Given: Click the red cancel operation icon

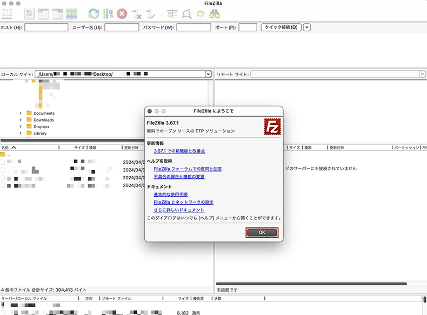Looking at the screenshot, I should coord(122,14).
